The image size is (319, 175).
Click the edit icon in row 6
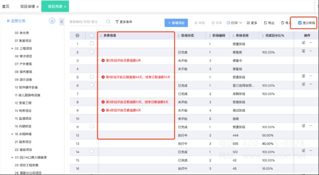[303, 84]
